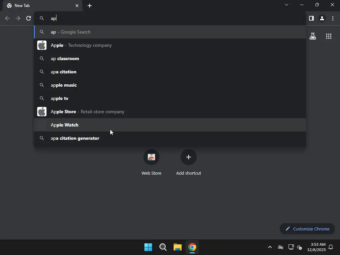Viewport: 340px width, 255px height.
Task: Open a new tab with plus button
Action: tap(90, 6)
